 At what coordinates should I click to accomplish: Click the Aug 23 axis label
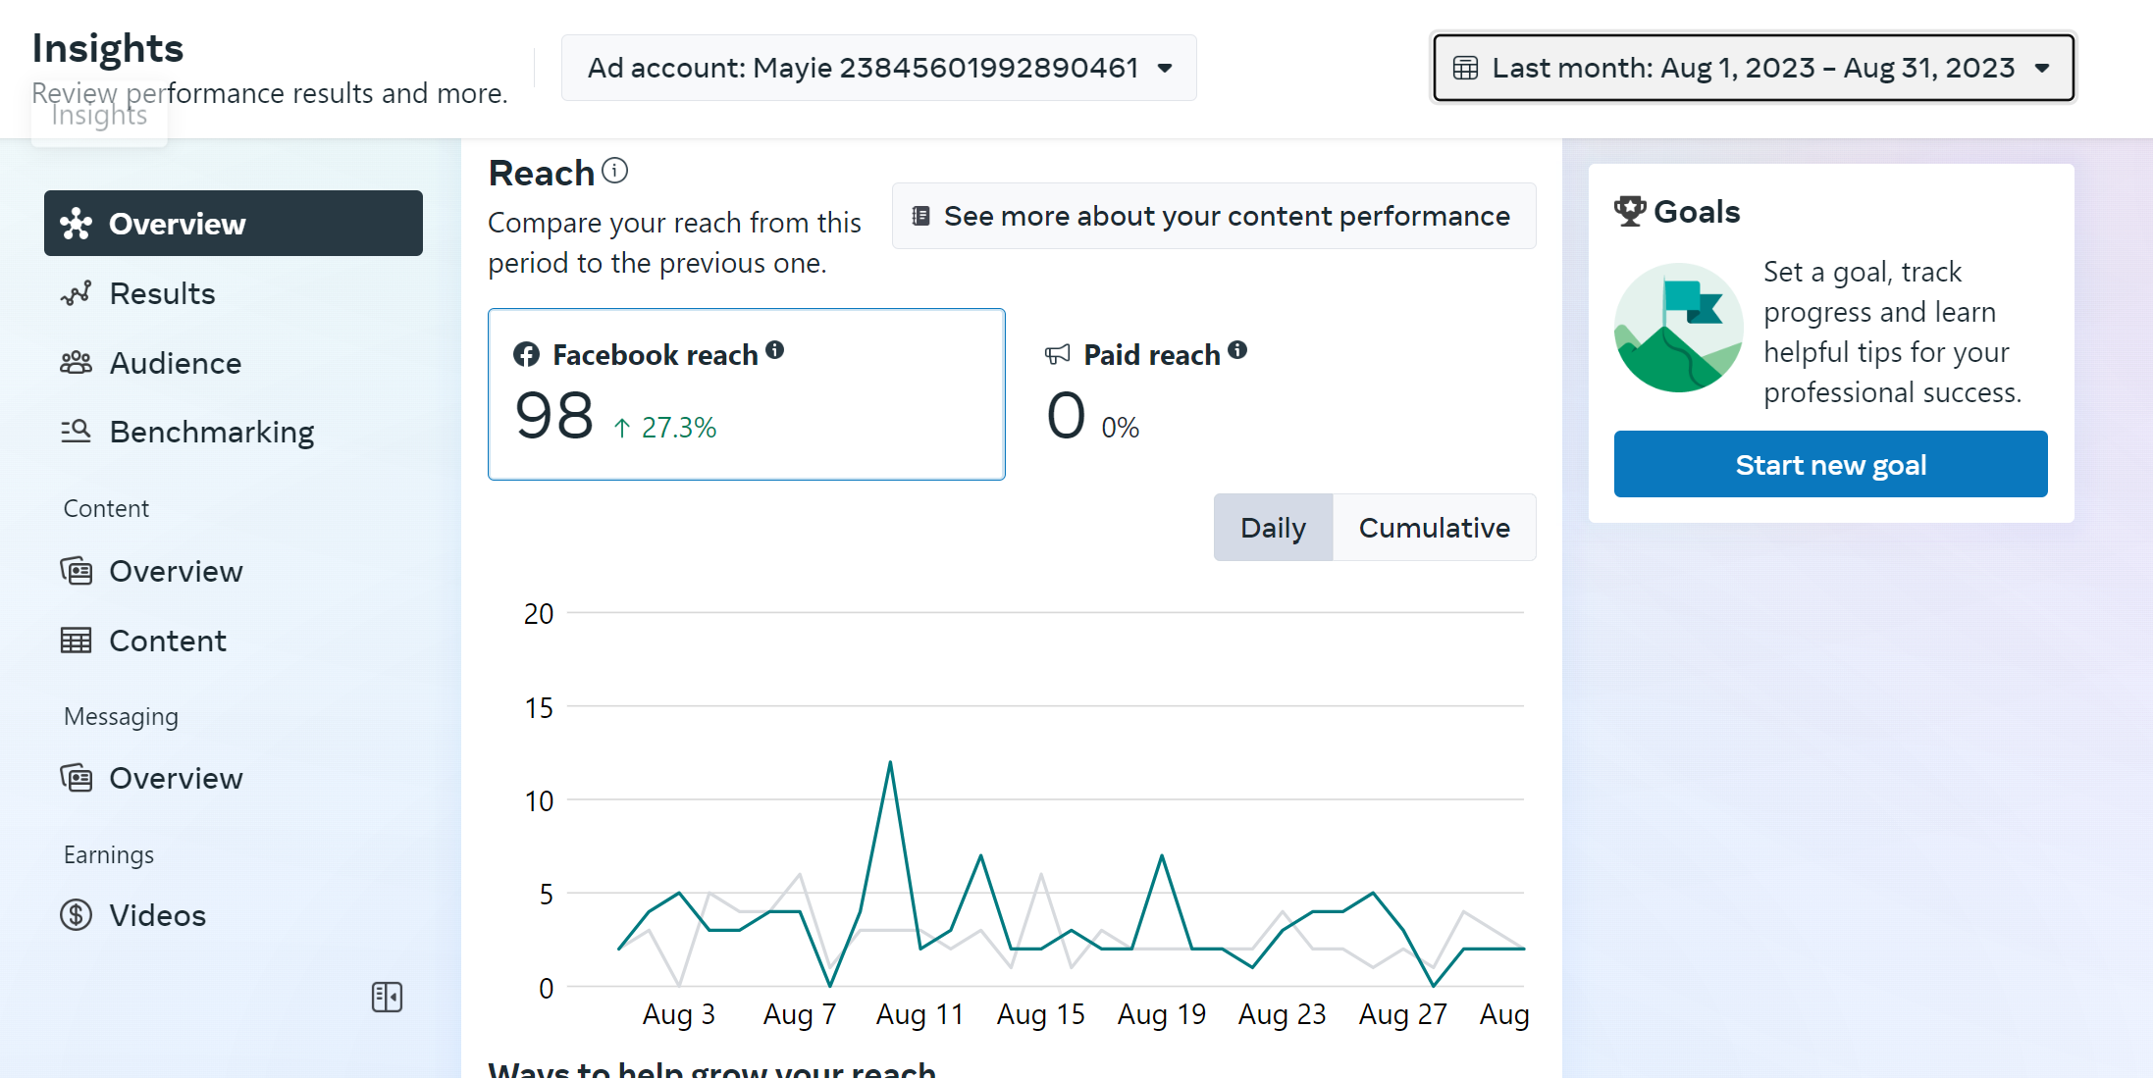click(1283, 1014)
